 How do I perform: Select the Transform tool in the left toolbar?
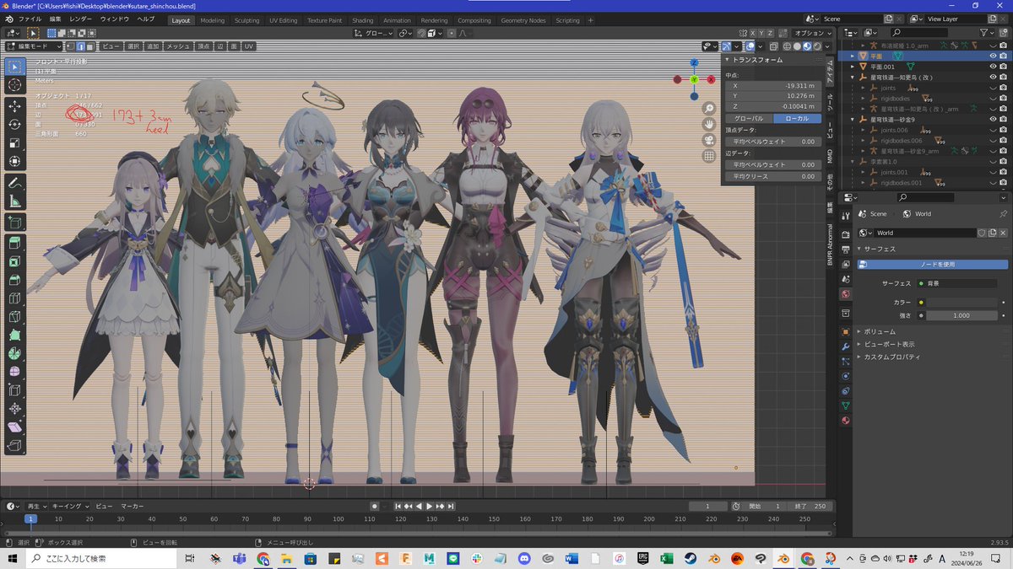[x=15, y=162]
